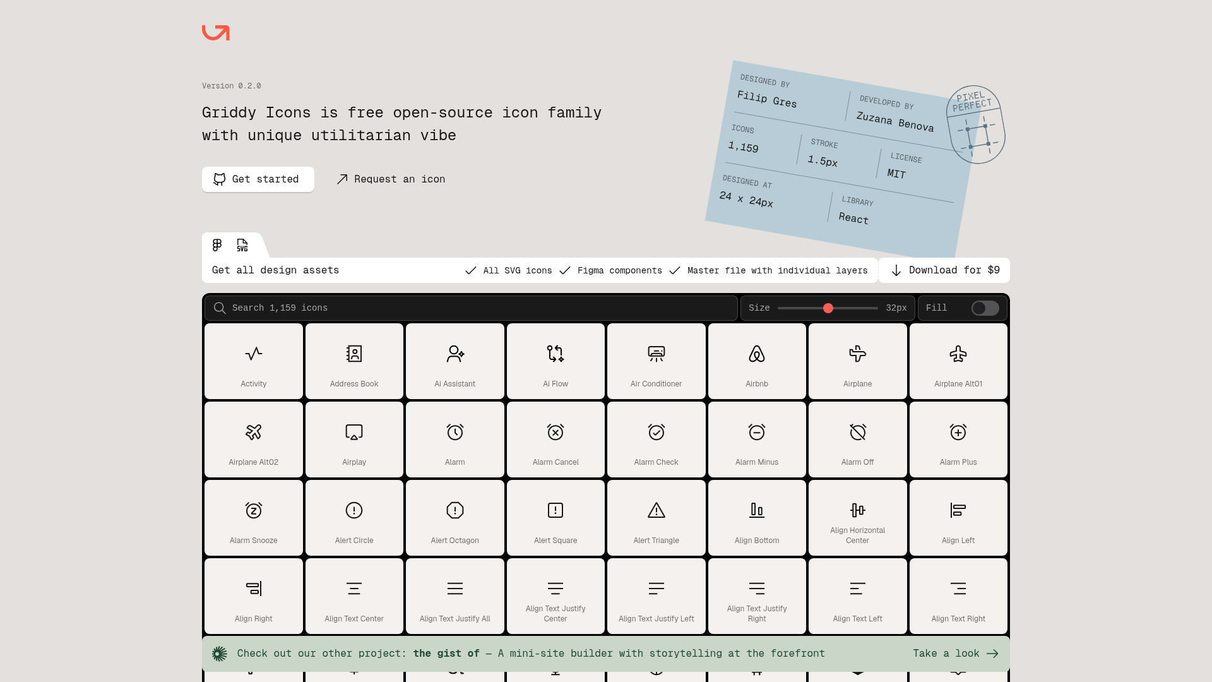Image resolution: width=1212 pixels, height=682 pixels.
Task: Focus the Search 1,159 icons field
Action: point(470,308)
